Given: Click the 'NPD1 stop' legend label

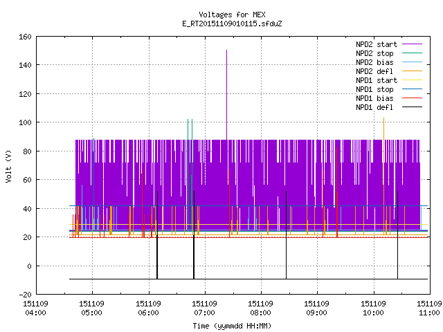Looking at the screenshot, I should 374,89.
